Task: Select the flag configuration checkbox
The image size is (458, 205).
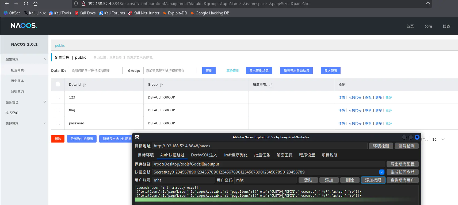Action: (58, 110)
